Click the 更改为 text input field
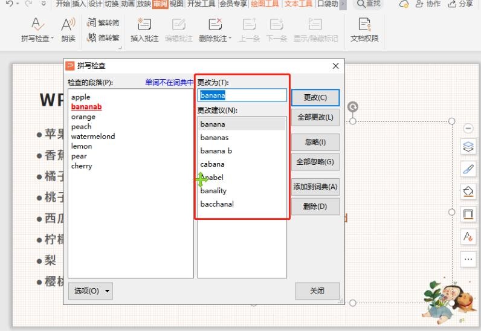This screenshot has height=331, width=481. [242, 95]
